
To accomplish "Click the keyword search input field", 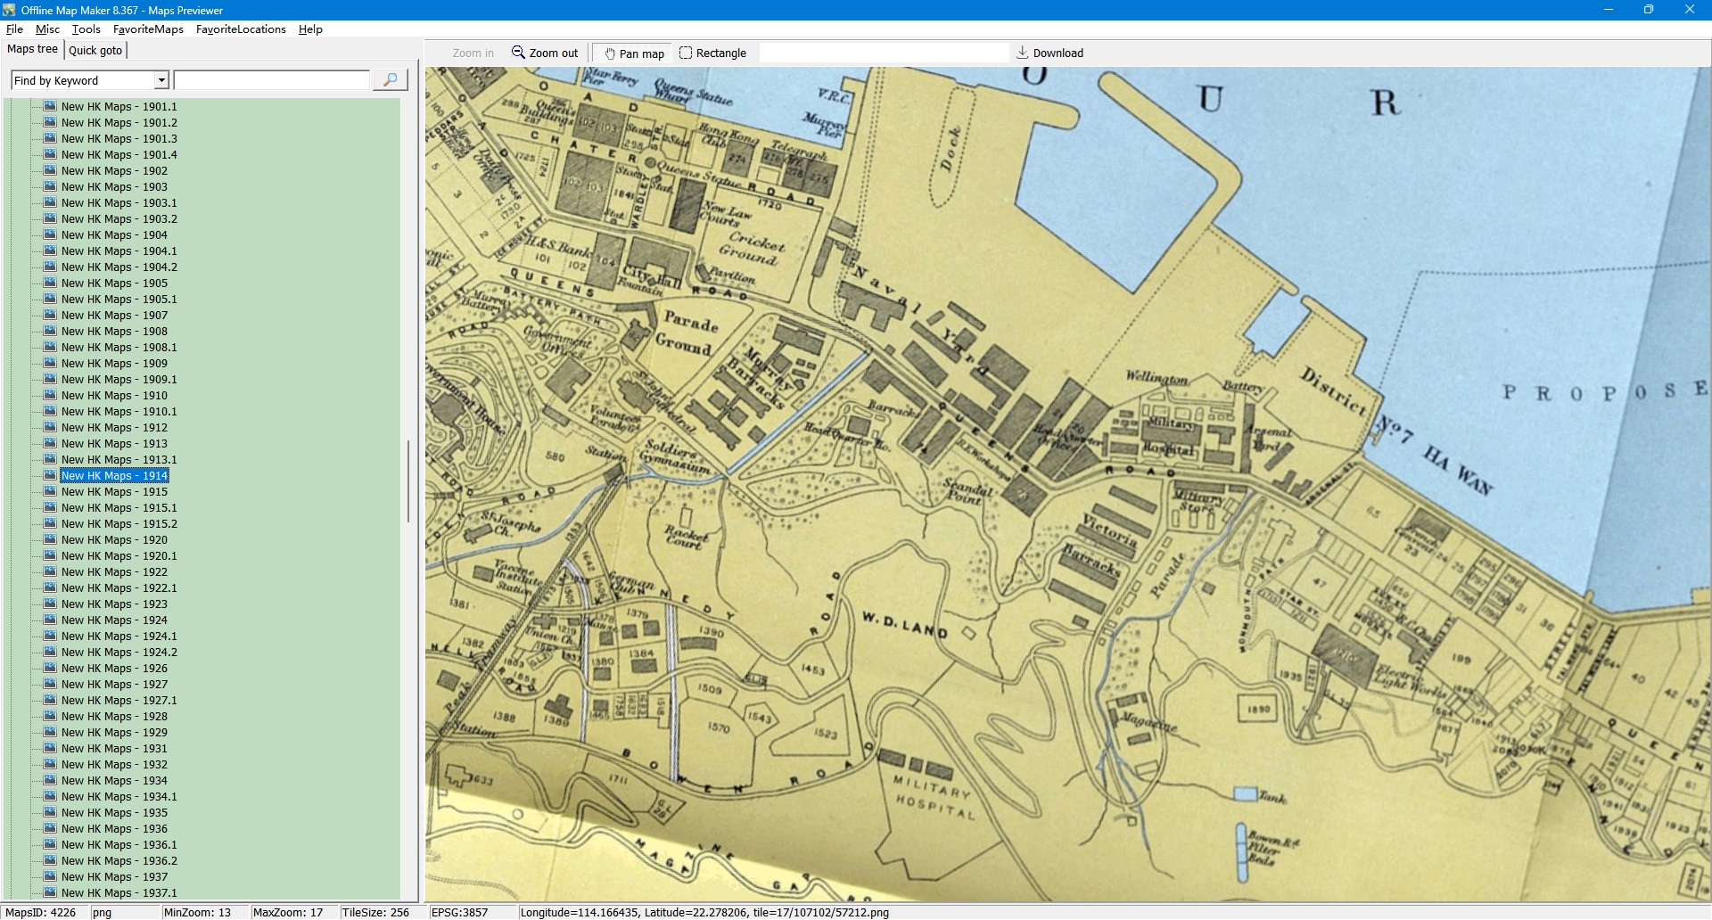I will (271, 80).
